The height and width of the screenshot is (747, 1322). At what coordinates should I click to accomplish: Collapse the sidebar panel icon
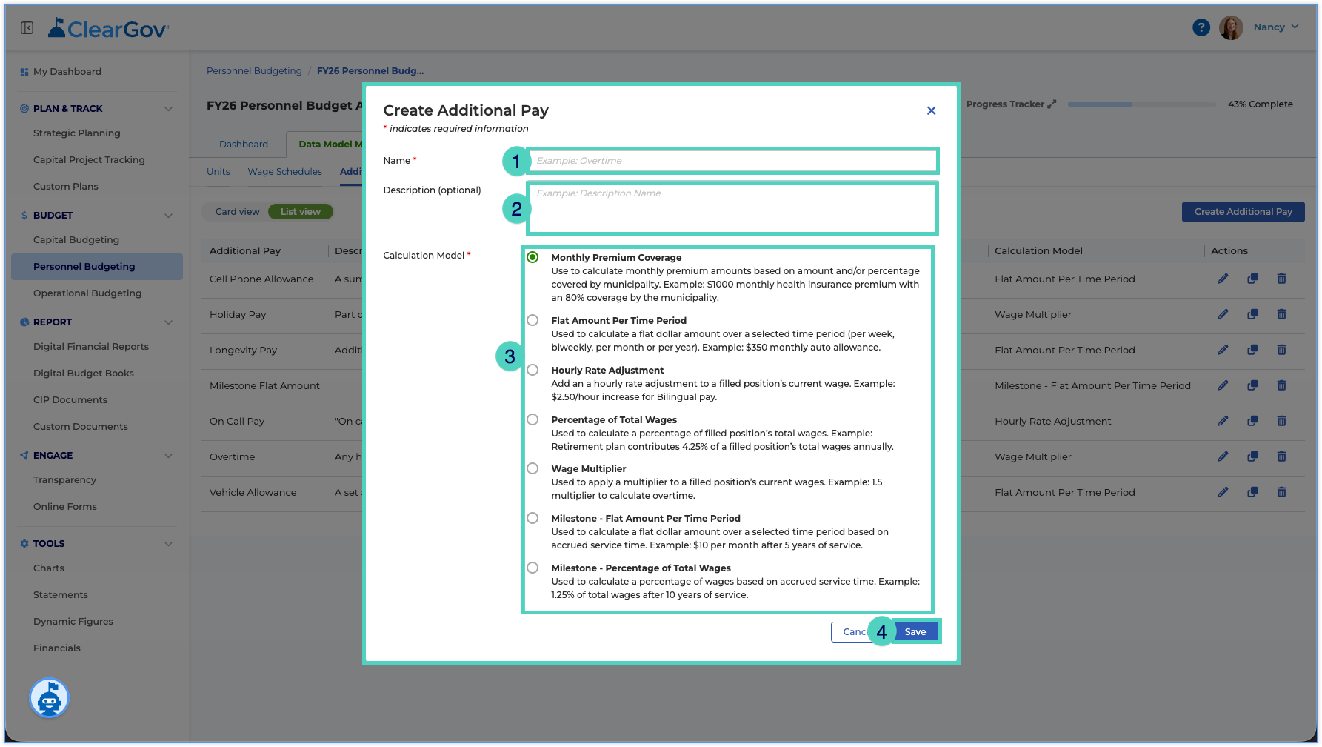27,28
